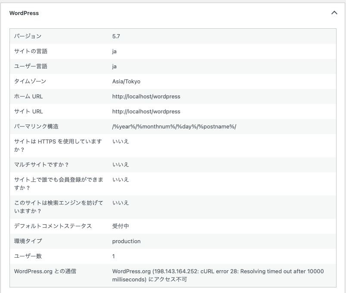Click the ユーザー数 label
Image resolution: width=346 pixels, height=293 pixels.
click(28, 256)
